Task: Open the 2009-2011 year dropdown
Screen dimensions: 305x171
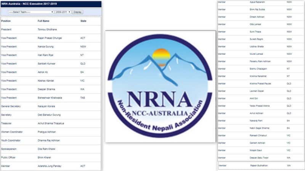Action: [63, 12]
